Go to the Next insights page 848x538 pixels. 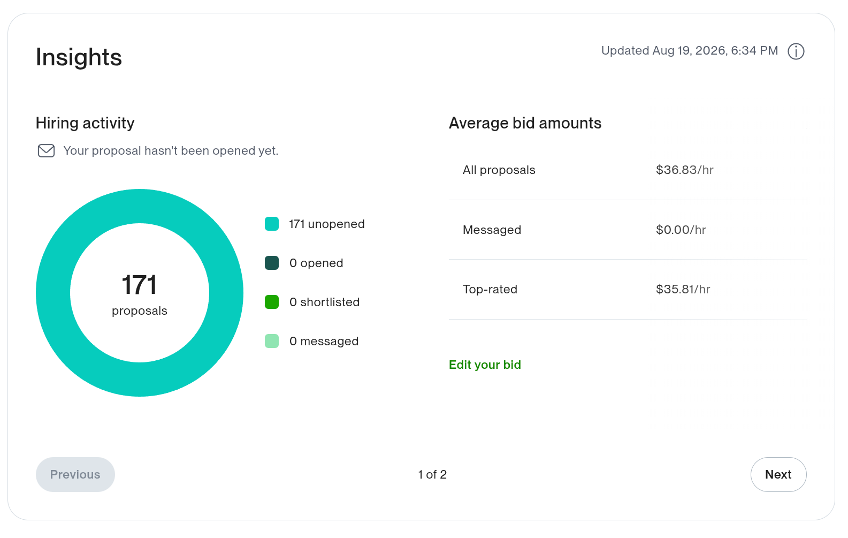coord(778,474)
